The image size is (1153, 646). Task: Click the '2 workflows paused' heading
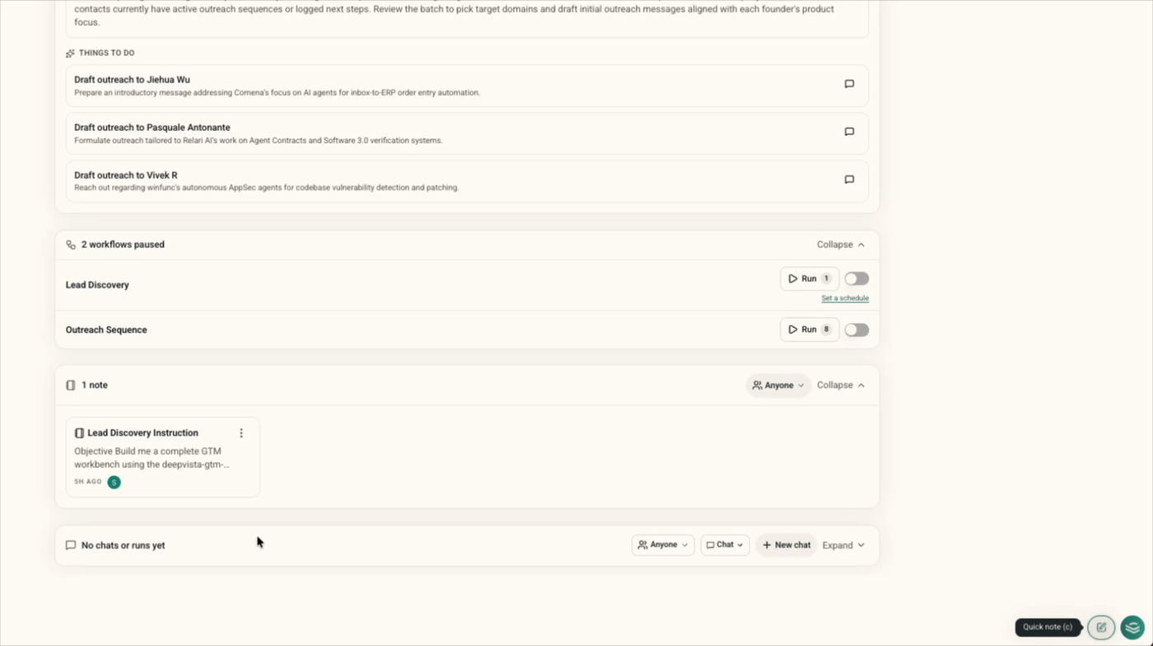[123, 245]
